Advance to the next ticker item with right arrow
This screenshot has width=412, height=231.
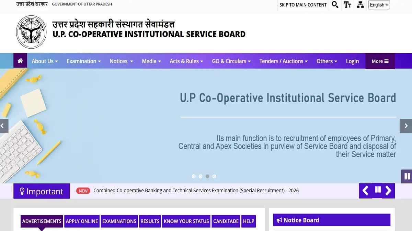click(389, 191)
